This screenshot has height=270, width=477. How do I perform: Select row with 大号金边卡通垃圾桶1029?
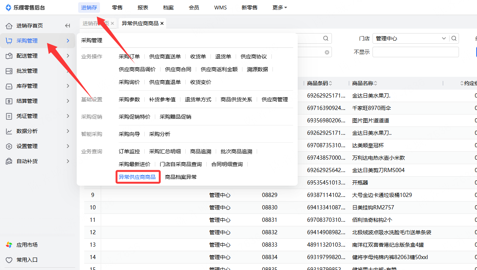tap(280, 195)
